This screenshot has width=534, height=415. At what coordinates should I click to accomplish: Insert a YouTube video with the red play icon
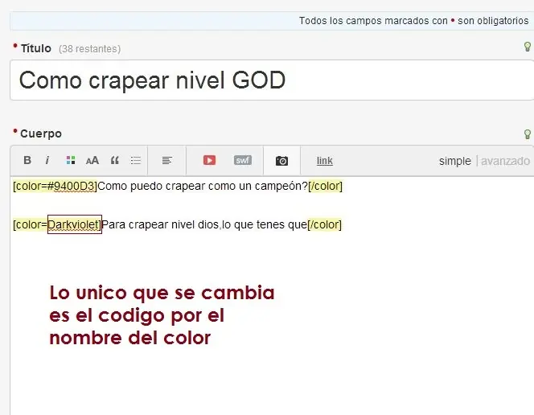coord(209,160)
